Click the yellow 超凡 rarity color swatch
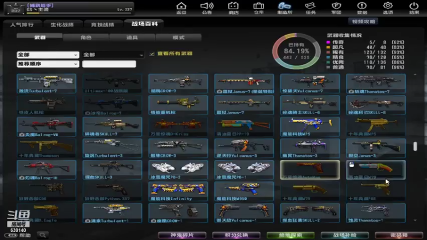This screenshot has height=240, width=427. pos(328,47)
